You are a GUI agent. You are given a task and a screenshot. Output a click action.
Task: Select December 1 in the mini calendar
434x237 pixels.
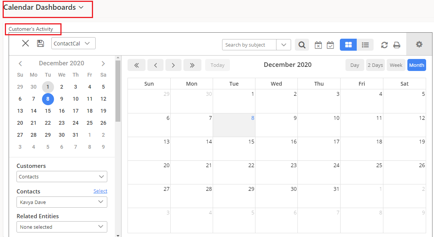tap(48, 87)
